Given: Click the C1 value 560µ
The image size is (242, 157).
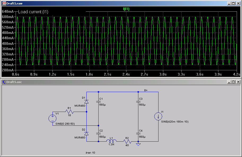Looking at the screenshot, I should [x=103, y=105].
